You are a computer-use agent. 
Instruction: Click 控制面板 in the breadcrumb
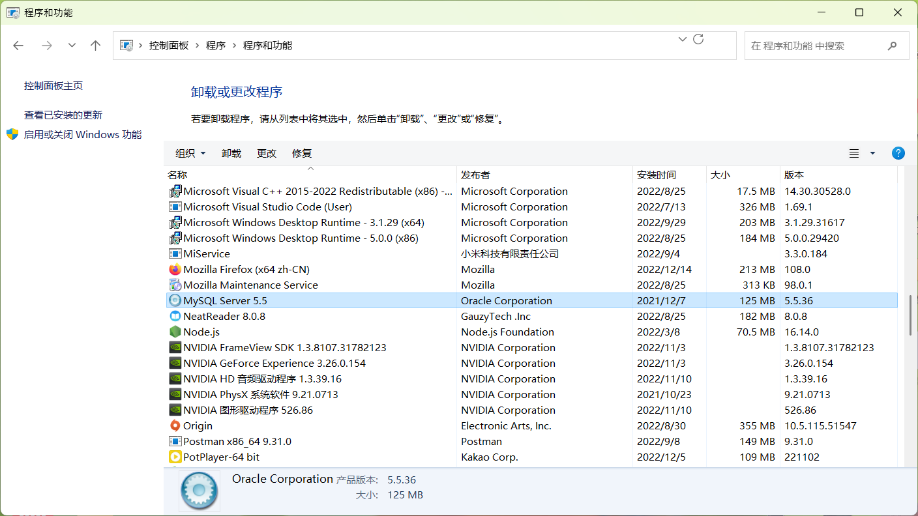point(169,45)
